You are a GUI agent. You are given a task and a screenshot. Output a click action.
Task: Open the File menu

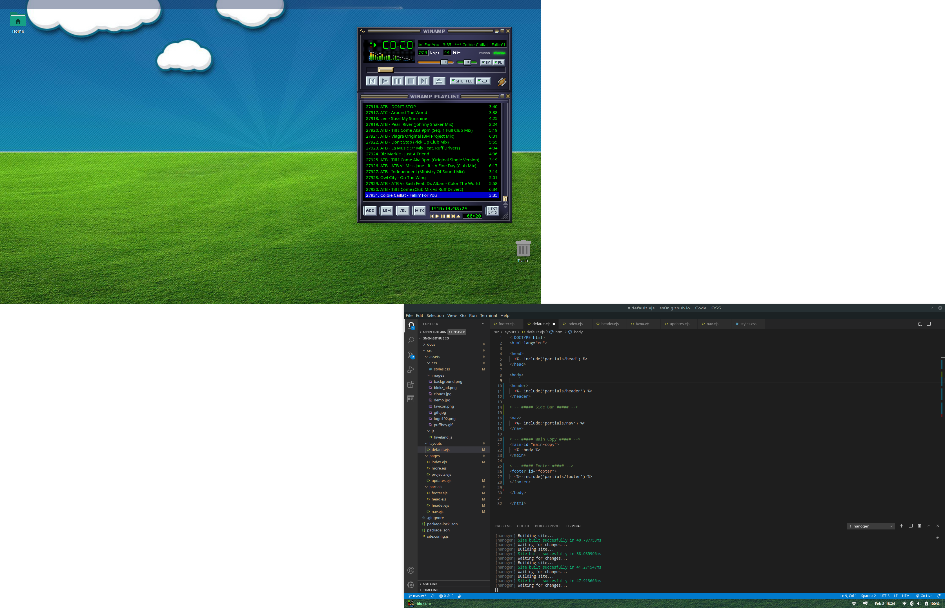[x=409, y=316]
